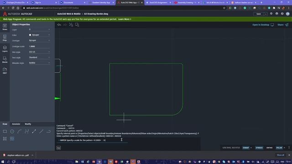Click the Undo arrow above canvas
Image resolution: width=292 pixels, height=164 pixels.
59,25
